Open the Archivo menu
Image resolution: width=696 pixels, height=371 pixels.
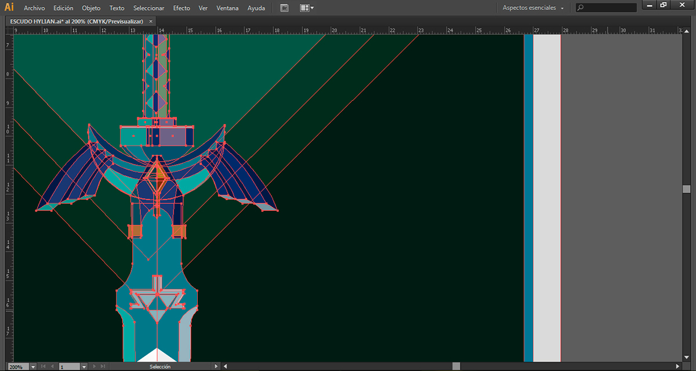(x=36, y=8)
